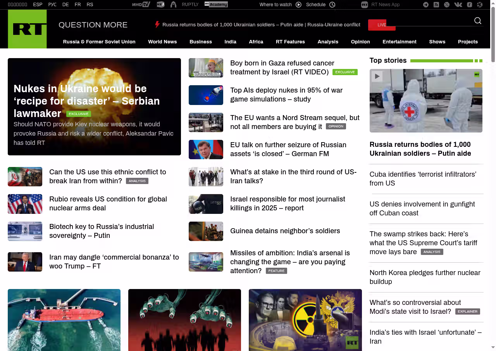Switch language to ESP
The image size is (496, 351).
[x=38, y=5]
